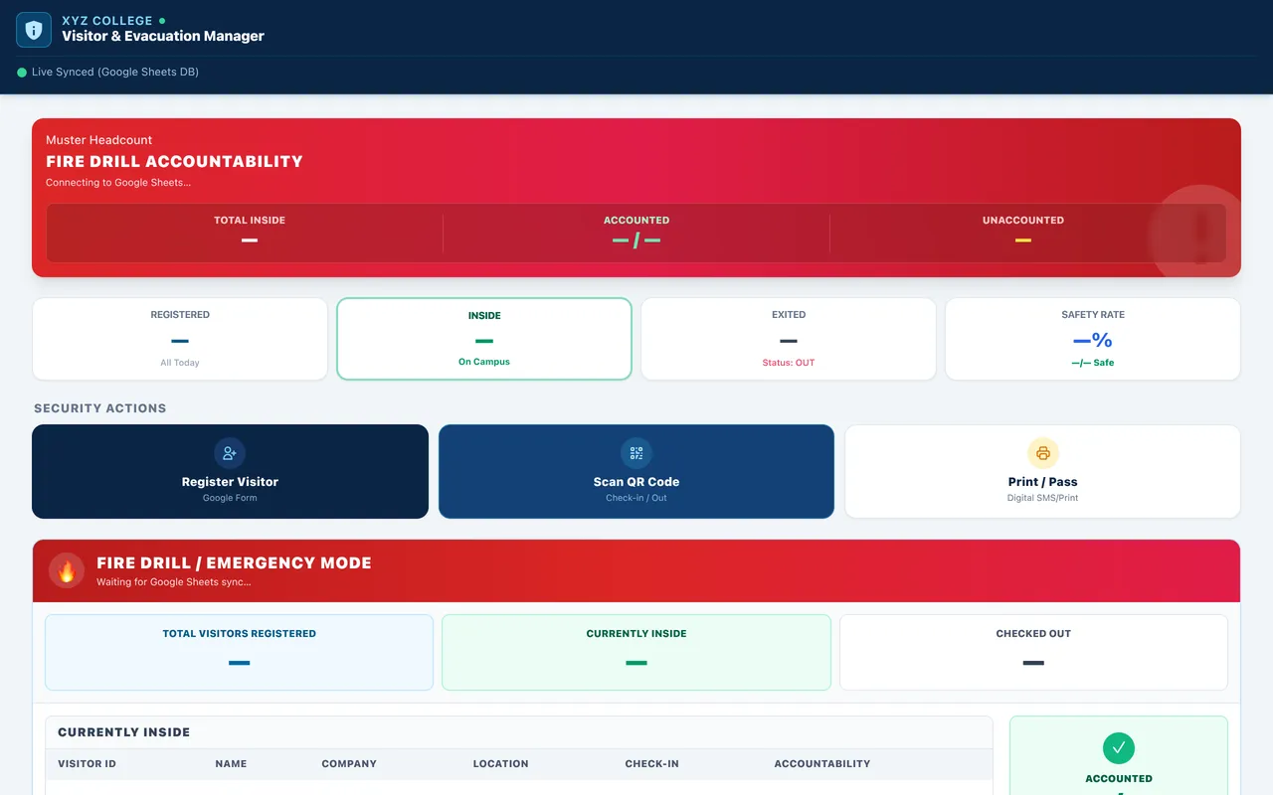Open the Register Visitor Google Form button
Viewport: 1273px width, 795px height.
coord(230,472)
